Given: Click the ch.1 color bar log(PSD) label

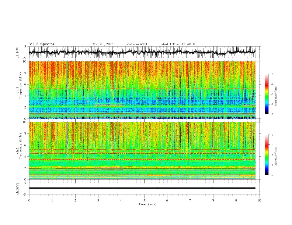Looking at the screenshot, I should [276, 96].
